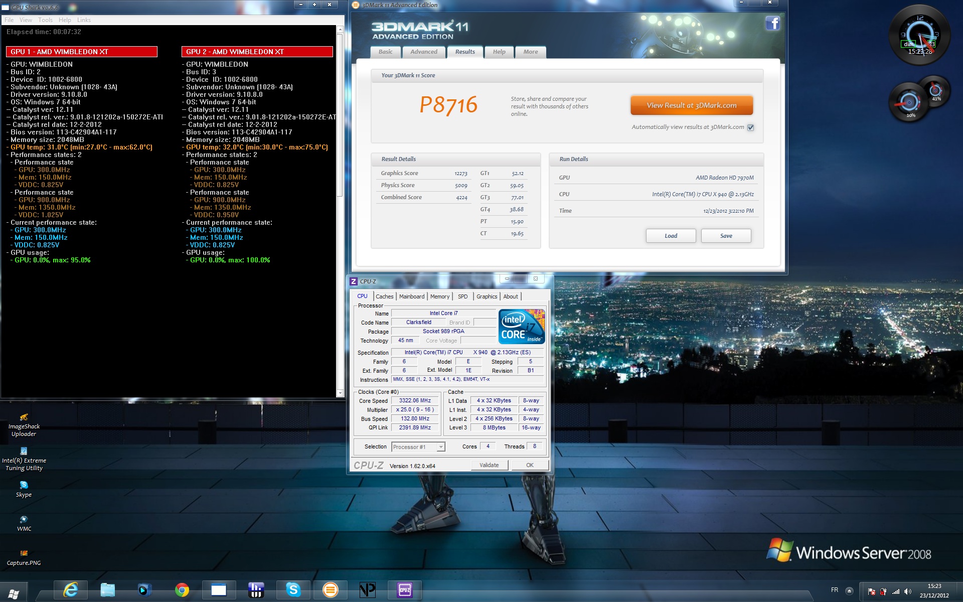
Task: Select the Capture.PNG desktop file
Action: [x=24, y=557]
